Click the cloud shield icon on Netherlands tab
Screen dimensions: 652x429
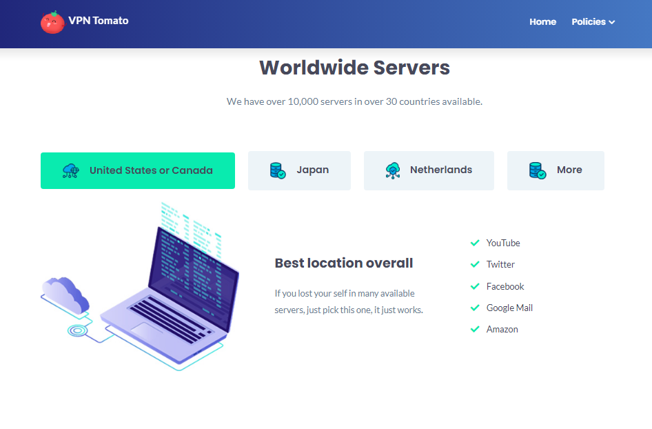click(x=393, y=170)
